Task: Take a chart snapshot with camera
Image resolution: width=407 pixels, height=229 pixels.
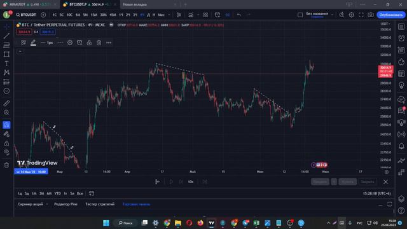Action: point(371,15)
